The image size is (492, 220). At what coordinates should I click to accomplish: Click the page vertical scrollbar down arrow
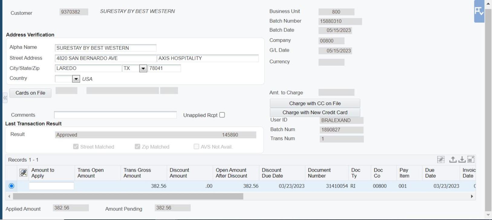pyautogui.click(x=488, y=215)
